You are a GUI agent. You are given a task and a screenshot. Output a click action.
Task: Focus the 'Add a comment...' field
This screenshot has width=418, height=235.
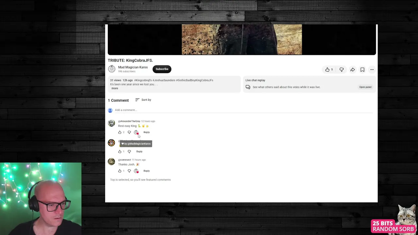(244, 110)
